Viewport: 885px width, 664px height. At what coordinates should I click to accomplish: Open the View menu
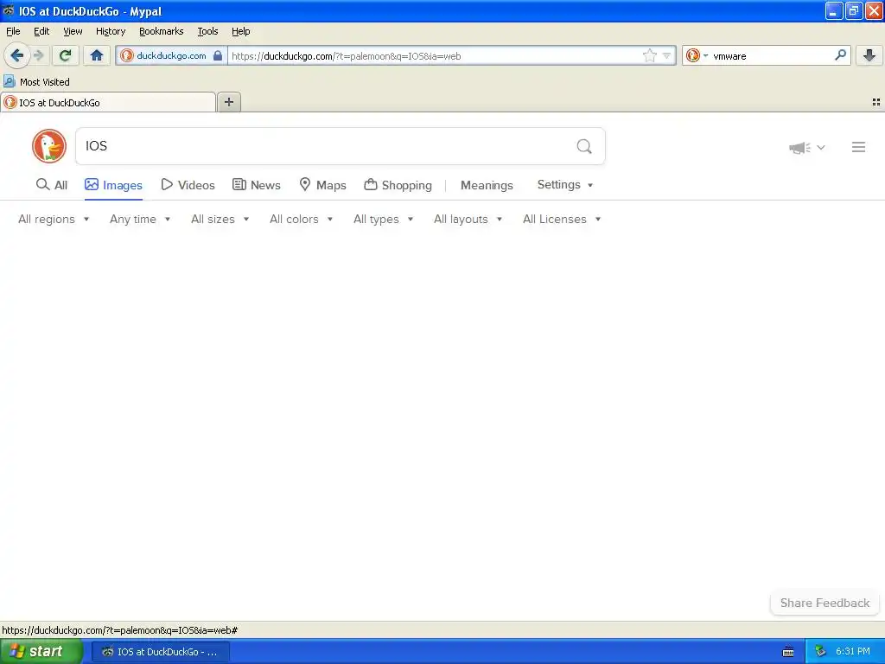pyautogui.click(x=73, y=31)
